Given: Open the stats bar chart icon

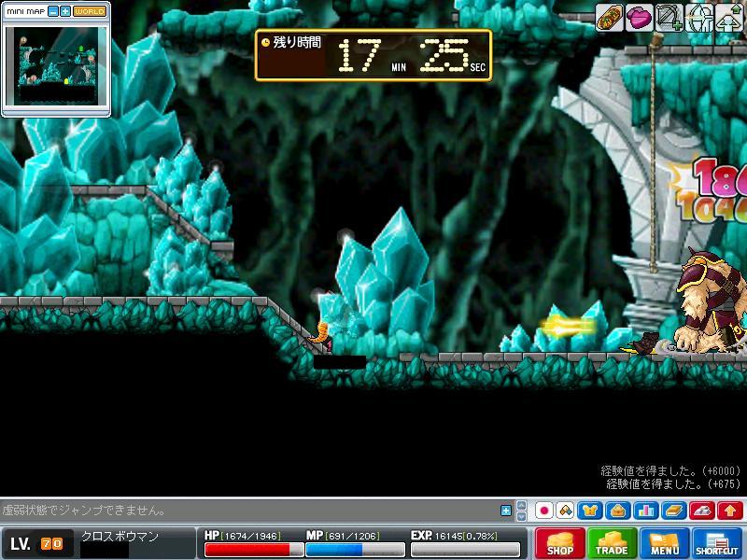Looking at the screenshot, I should [x=646, y=511].
